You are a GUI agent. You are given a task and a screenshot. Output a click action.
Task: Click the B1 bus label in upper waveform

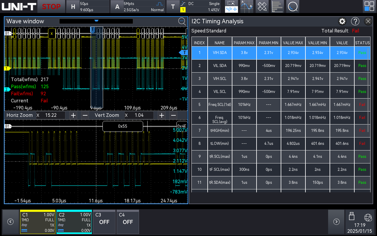(x=7, y=34)
